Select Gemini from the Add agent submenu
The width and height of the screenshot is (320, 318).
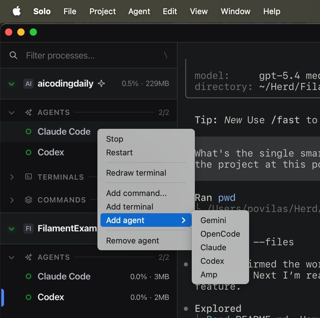click(x=213, y=220)
